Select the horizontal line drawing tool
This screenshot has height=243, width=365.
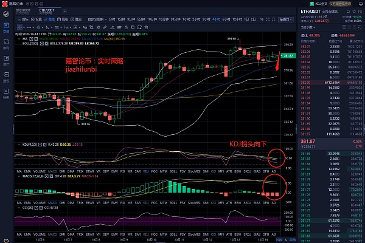pyautogui.click(x=29, y=27)
